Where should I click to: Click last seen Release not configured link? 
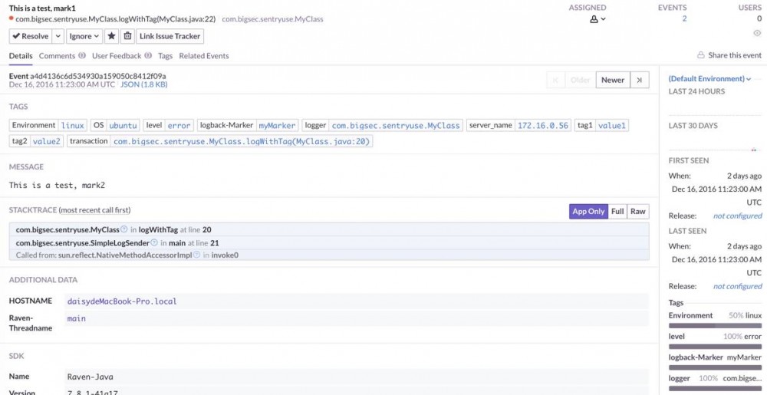coord(737,286)
